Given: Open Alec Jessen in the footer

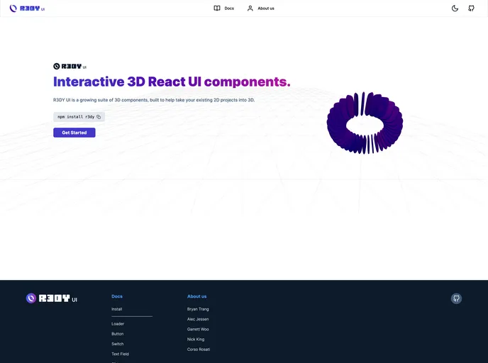Looking at the screenshot, I should (x=198, y=319).
